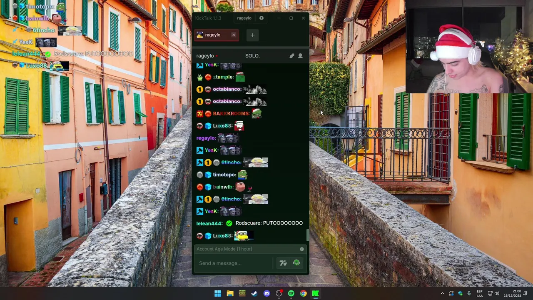Click timotopo username in chat
Image resolution: width=533 pixels, height=300 pixels.
[x=225, y=175]
